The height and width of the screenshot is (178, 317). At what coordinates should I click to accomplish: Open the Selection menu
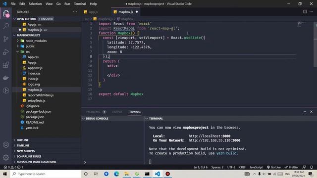point(35,3)
